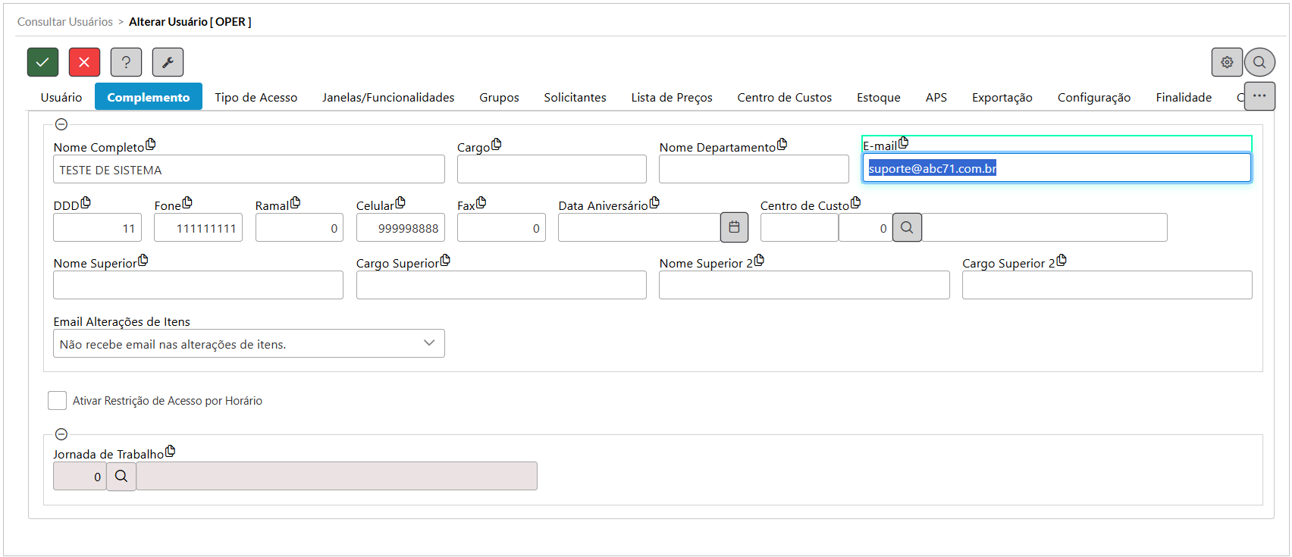Click the Centro de Custo lookup magnifier
Screen dimensions: 1292x557
tap(907, 227)
